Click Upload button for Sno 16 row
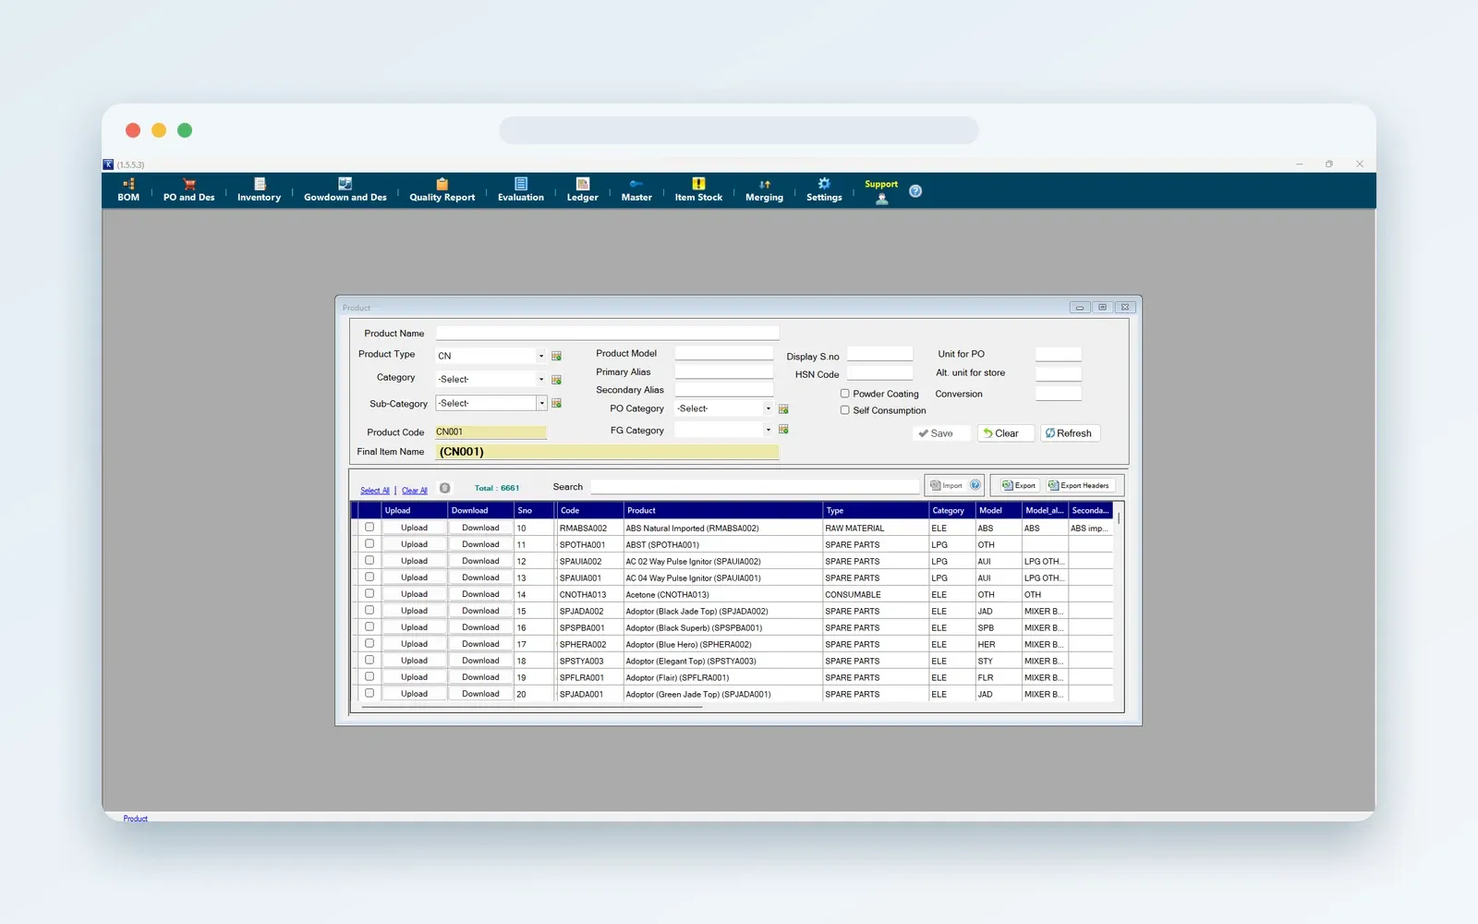The height and width of the screenshot is (924, 1478). point(415,627)
